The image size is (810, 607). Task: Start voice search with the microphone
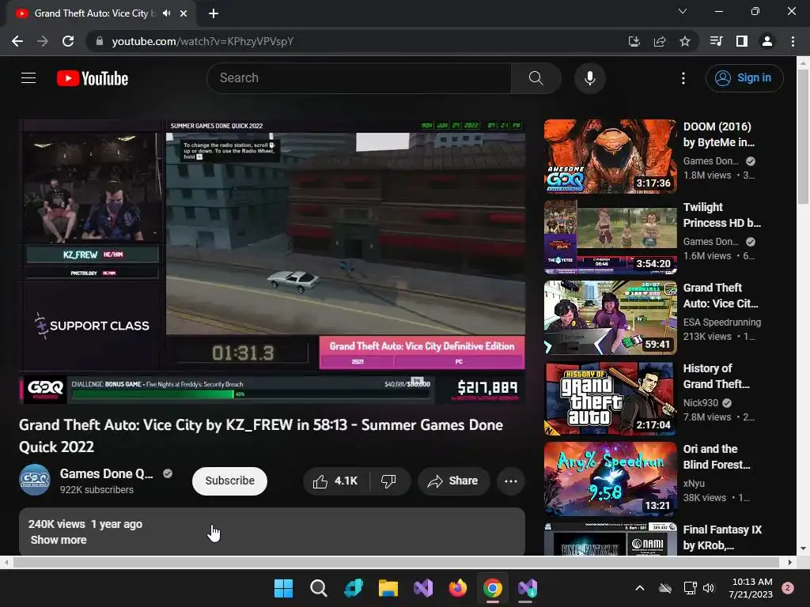590,78
